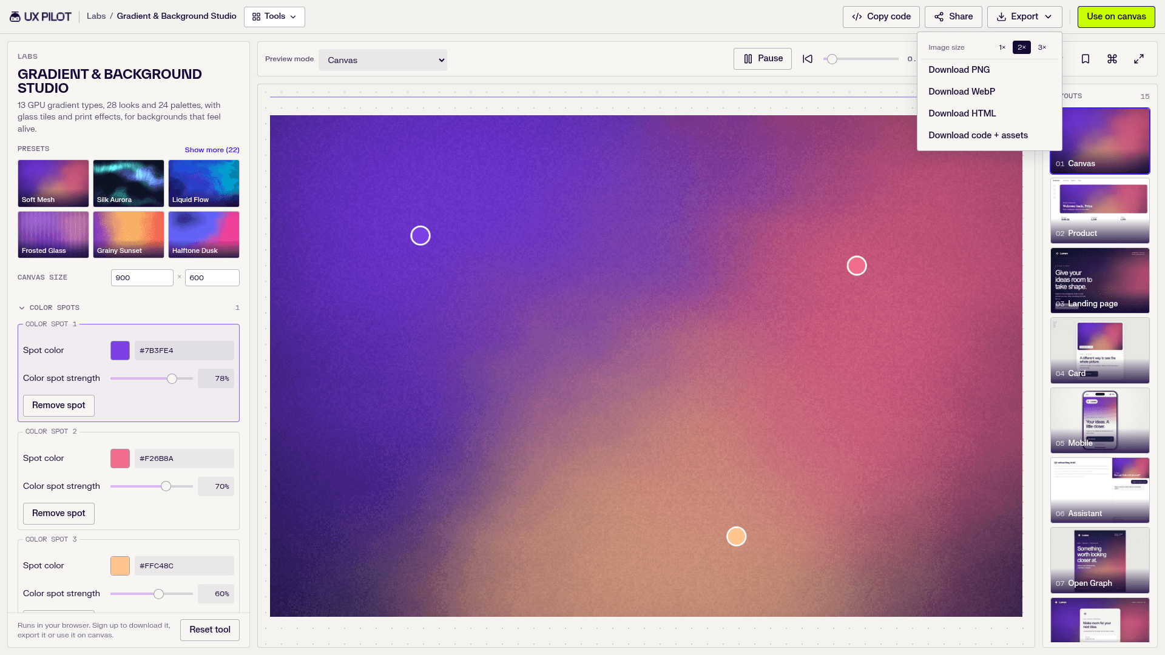Click Use on canvas button

[1116, 17]
